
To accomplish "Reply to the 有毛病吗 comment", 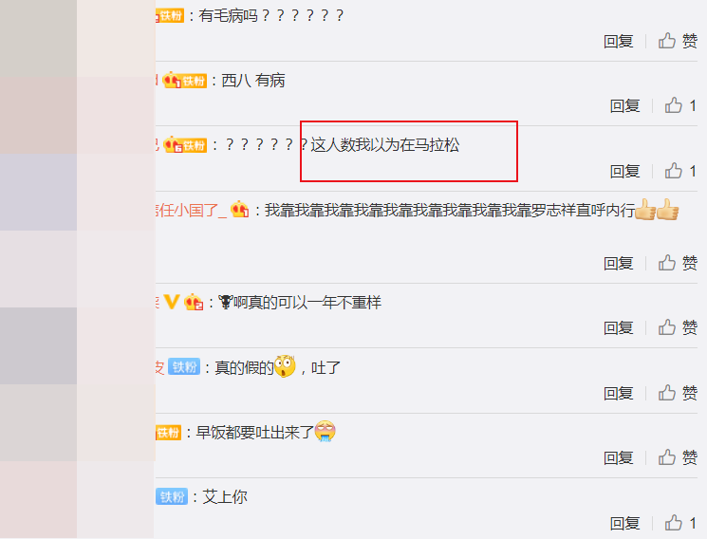I will pyautogui.click(x=619, y=42).
